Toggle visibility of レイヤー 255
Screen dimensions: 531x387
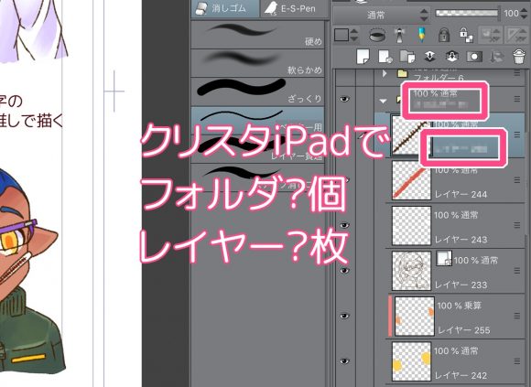(344, 316)
